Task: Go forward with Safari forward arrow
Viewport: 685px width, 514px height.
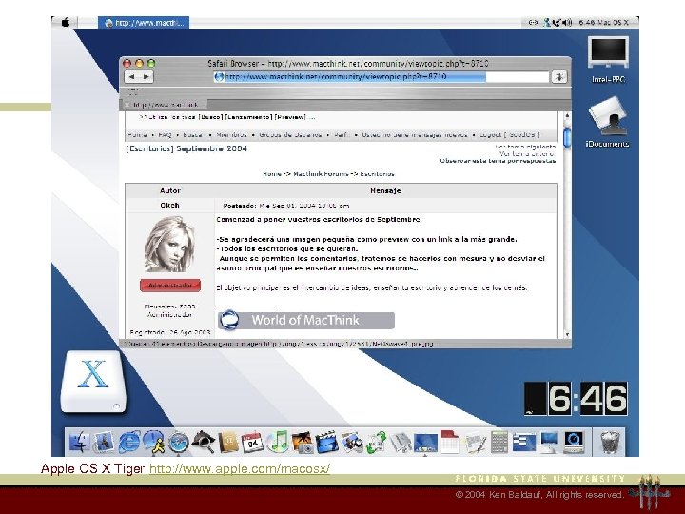Action: tap(147, 77)
